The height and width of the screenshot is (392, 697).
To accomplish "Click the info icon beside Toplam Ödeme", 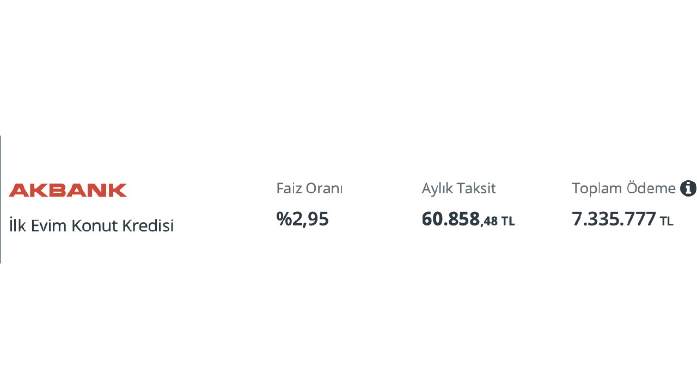I will click(x=688, y=188).
